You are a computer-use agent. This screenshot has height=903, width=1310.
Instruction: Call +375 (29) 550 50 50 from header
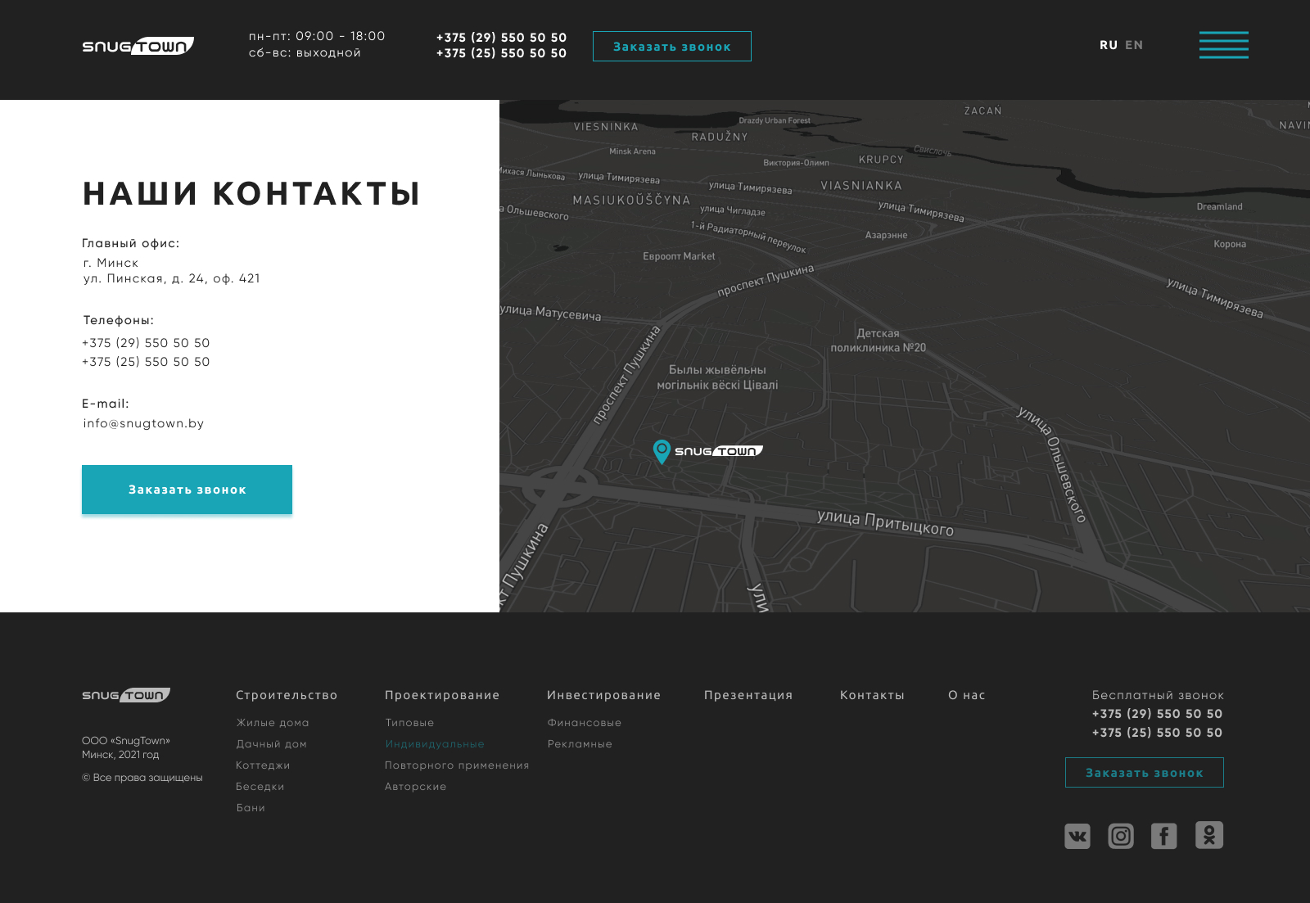coord(501,37)
